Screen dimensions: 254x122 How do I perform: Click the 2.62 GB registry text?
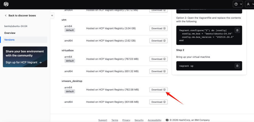tap(111, 41)
